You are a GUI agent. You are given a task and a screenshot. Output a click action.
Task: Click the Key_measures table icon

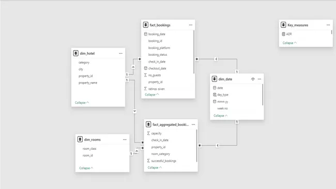click(x=283, y=25)
